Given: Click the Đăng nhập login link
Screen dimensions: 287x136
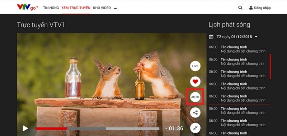Looking at the screenshot, I should point(262,8).
